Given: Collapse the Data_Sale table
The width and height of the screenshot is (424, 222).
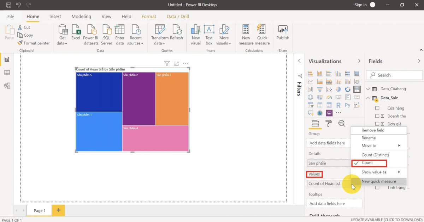Looking at the screenshot, I should 368,98.
